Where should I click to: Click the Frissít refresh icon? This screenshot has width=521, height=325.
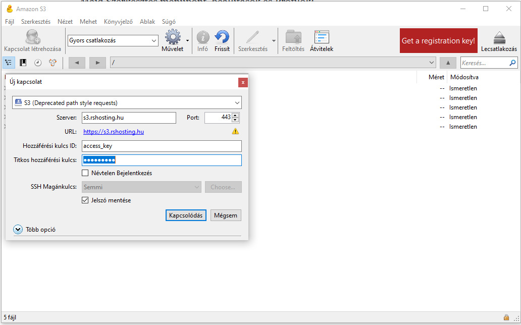[x=222, y=38]
